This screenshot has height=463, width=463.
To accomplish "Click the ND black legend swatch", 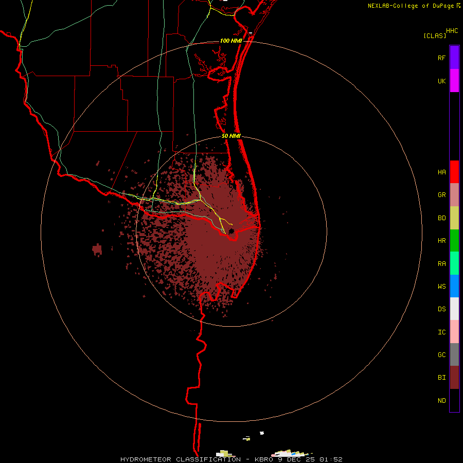I will 454,400.
